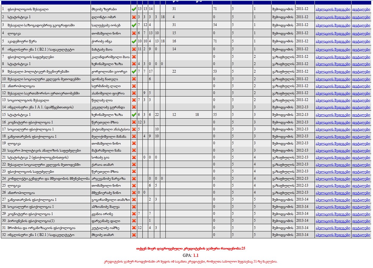Click the red cross icon in row 13
Screen dimensions: 373x268
click(134, 100)
